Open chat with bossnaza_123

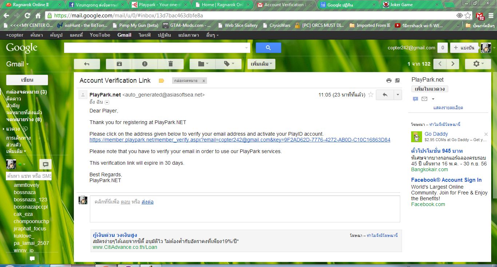(31, 200)
